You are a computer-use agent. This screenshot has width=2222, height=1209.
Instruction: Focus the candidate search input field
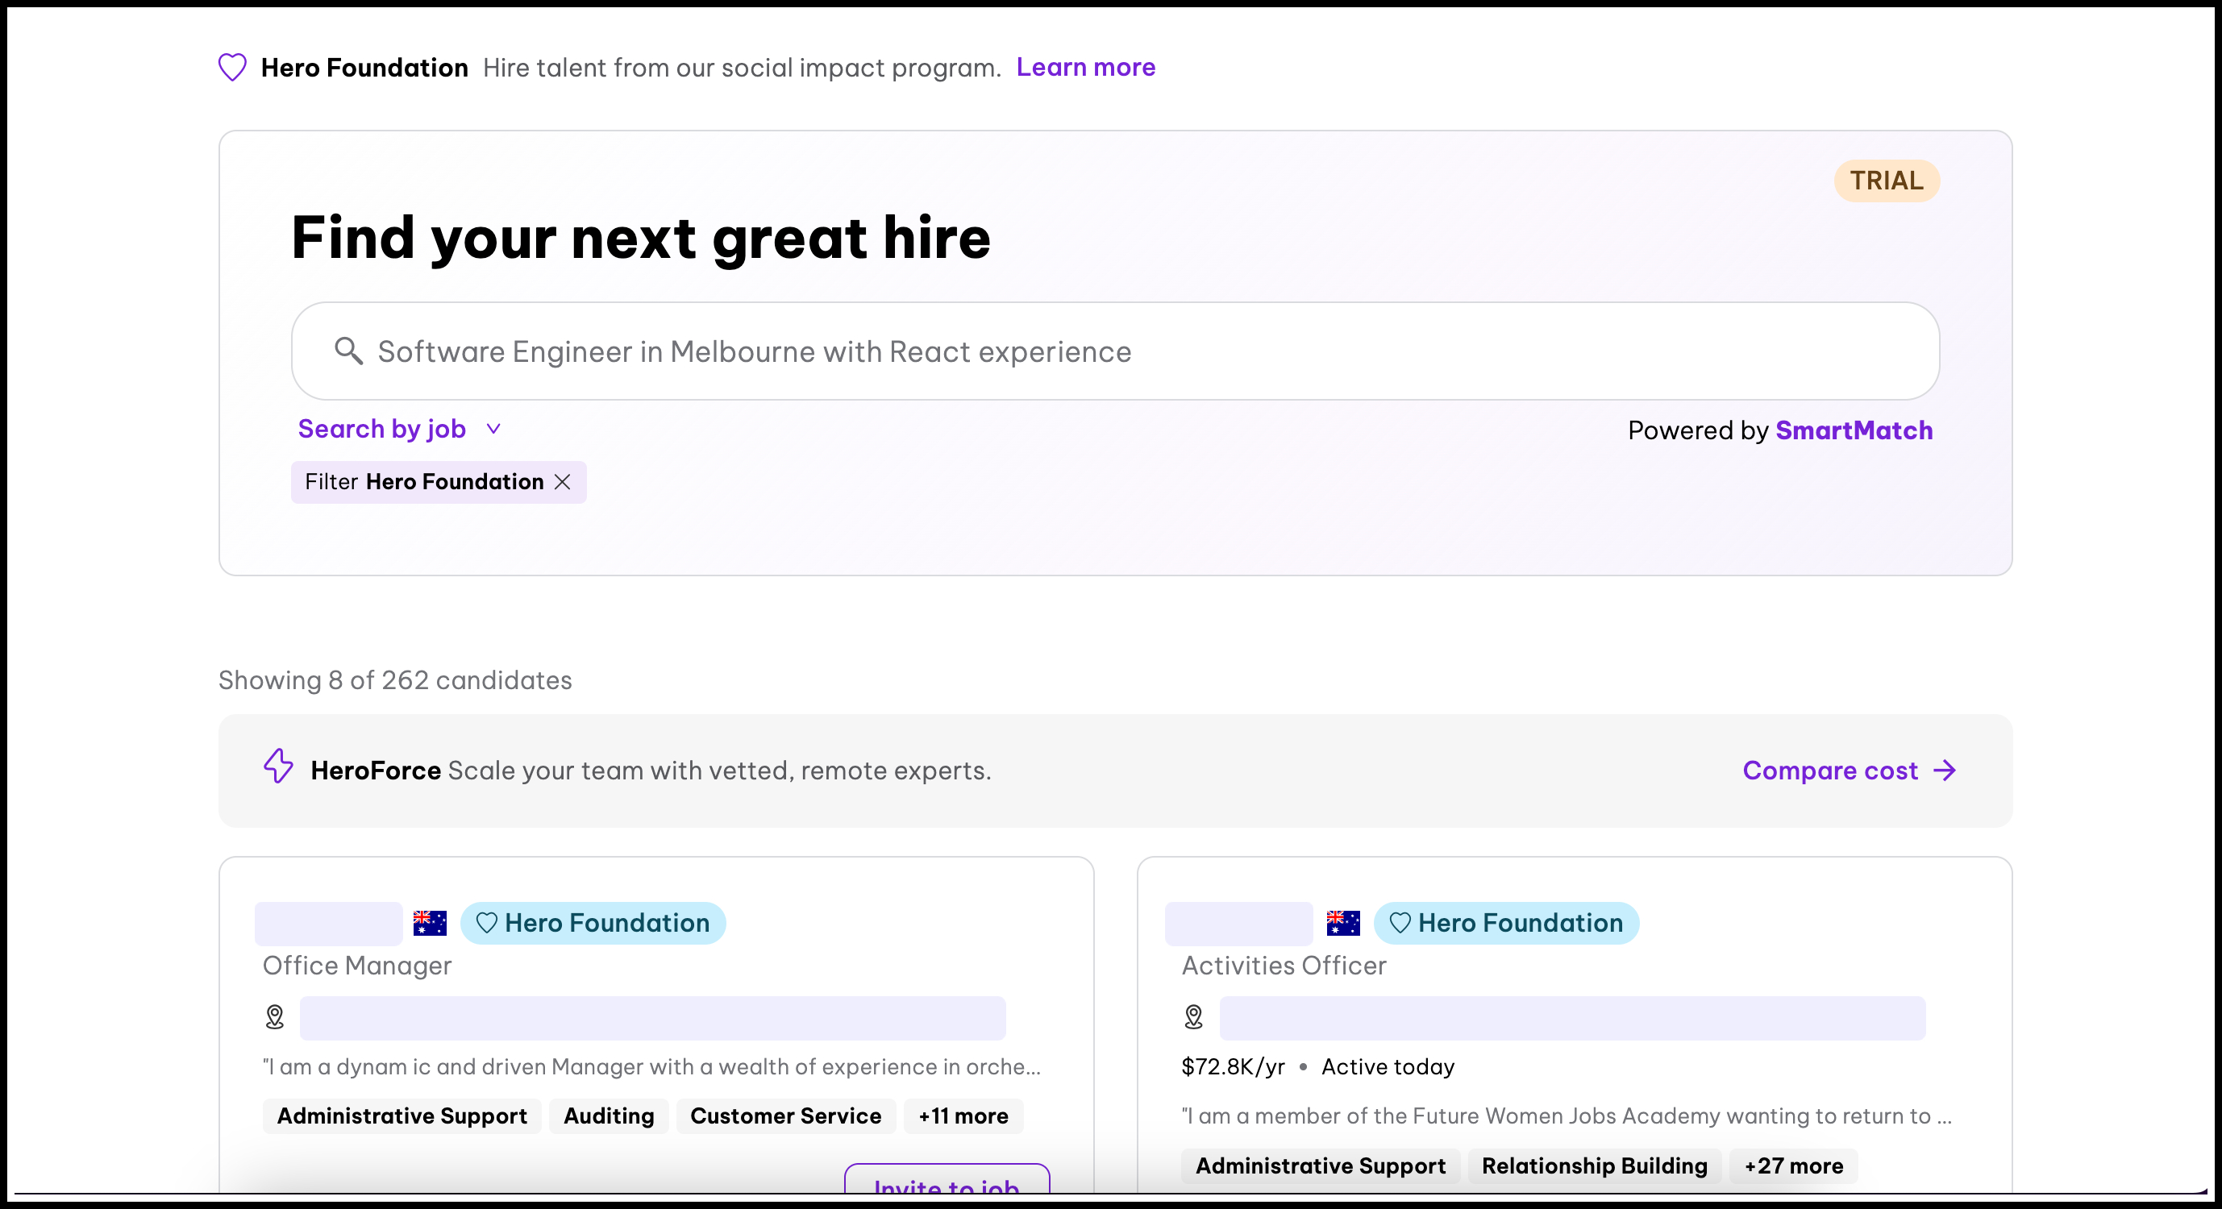(x=1121, y=351)
